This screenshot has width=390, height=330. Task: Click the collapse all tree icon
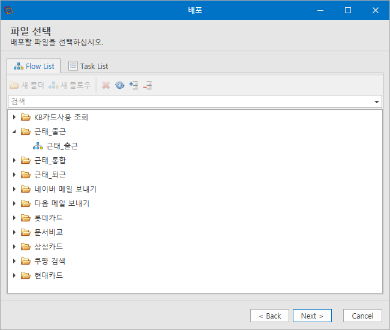[148, 85]
